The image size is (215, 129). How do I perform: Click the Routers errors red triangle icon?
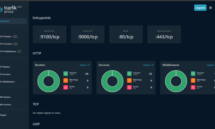(x=66, y=87)
